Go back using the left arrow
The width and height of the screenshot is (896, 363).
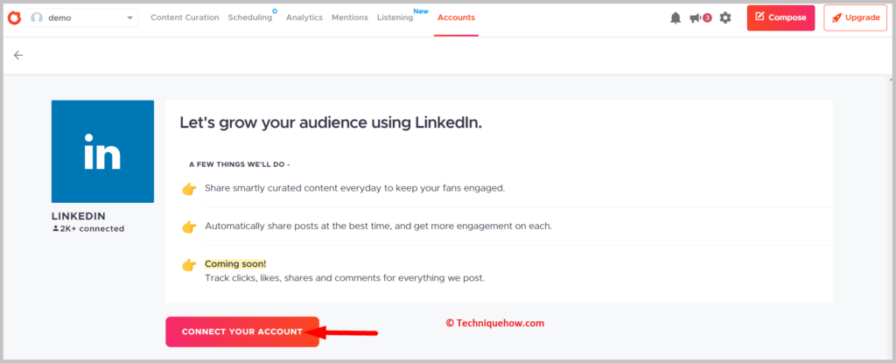[18, 55]
